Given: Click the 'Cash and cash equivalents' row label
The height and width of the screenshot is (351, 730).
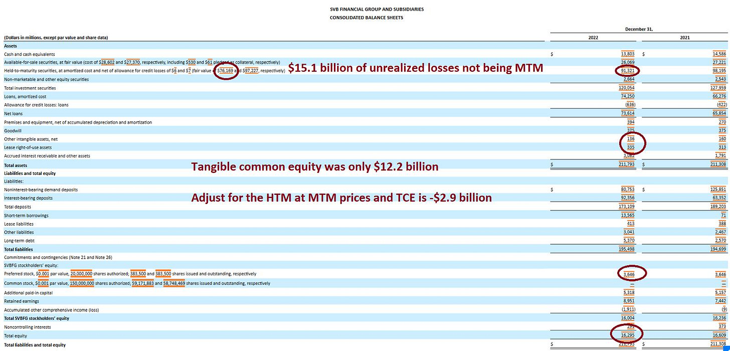Looking at the screenshot, I should [x=30, y=54].
